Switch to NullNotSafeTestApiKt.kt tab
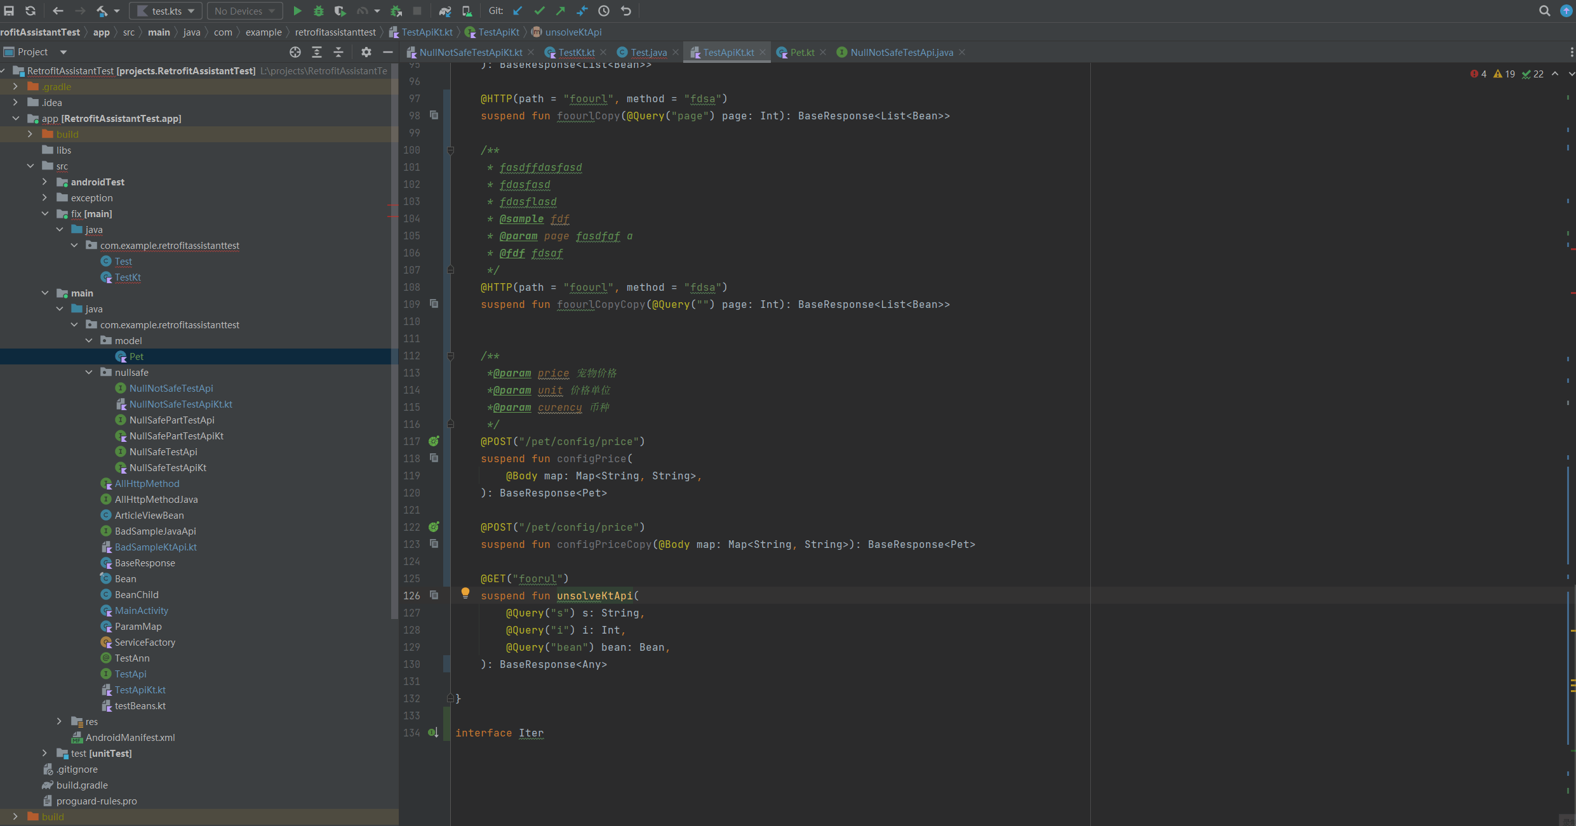Viewport: 1576px width, 826px height. click(x=471, y=52)
